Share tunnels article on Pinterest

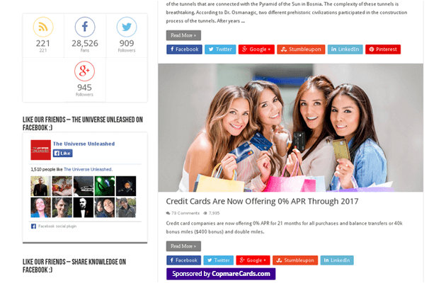click(x=383, y=50)
